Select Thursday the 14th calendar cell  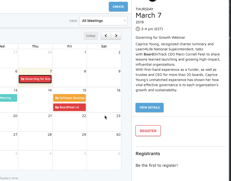pyautogui.click(x=35, y=101)
